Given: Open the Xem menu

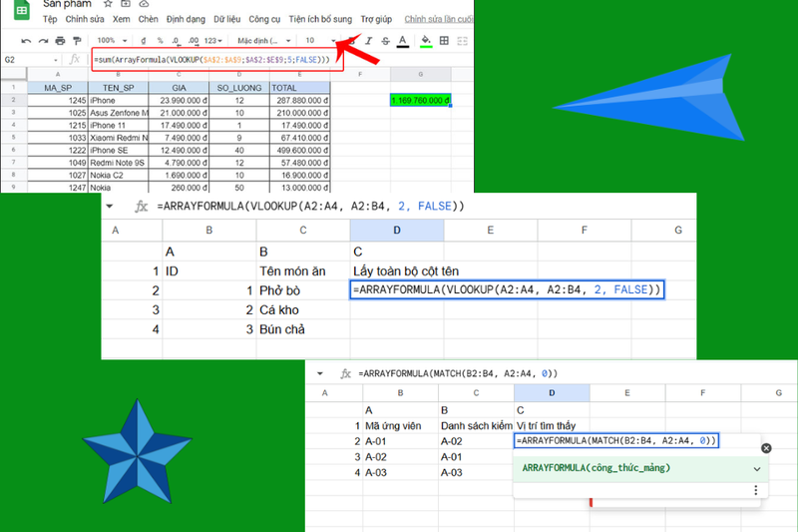Looking at the screenshot, I should click(121, 19).
